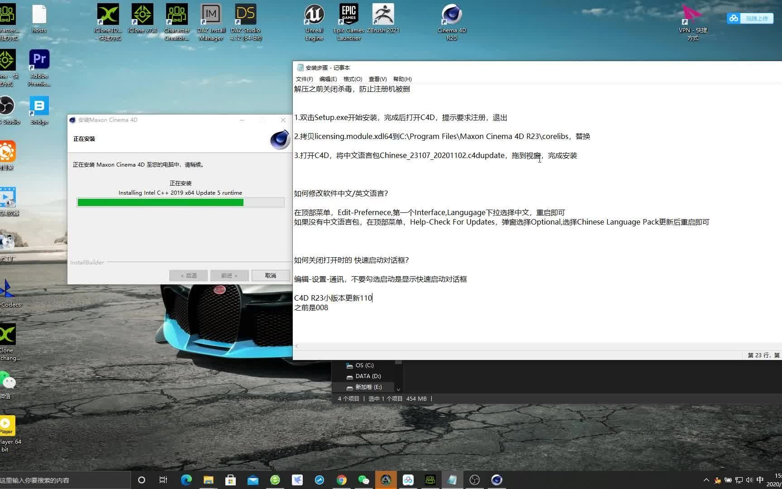Screen dimensions: 782x489
Task: Open ZBrush 2021 desktop icon
Action: (x=383, y=19)
